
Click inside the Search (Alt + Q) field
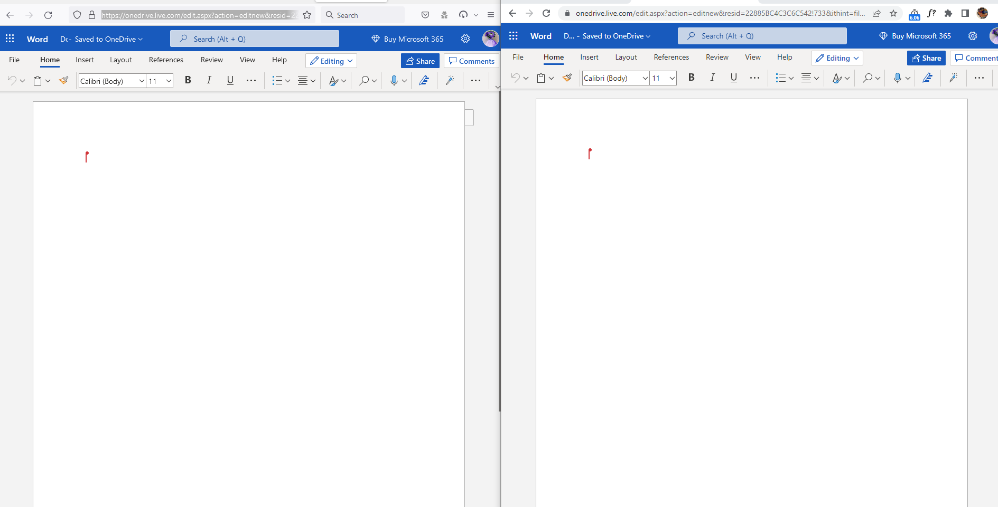pos(254,38)
